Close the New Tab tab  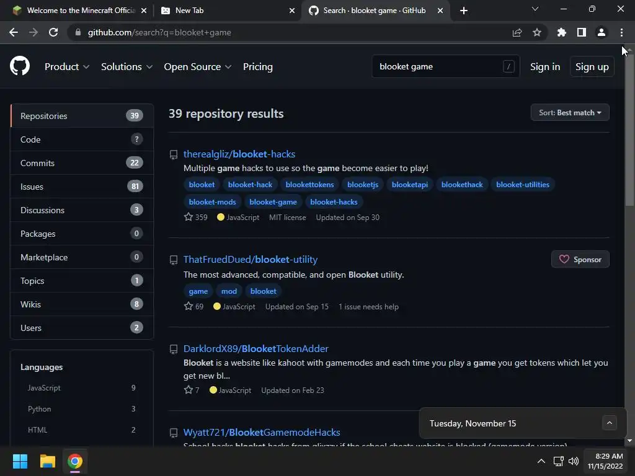[x=292, y=11]
